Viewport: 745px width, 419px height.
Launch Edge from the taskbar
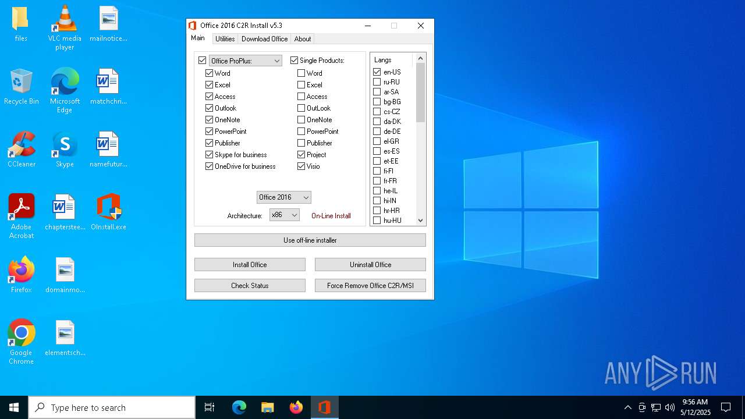point(239,407)
